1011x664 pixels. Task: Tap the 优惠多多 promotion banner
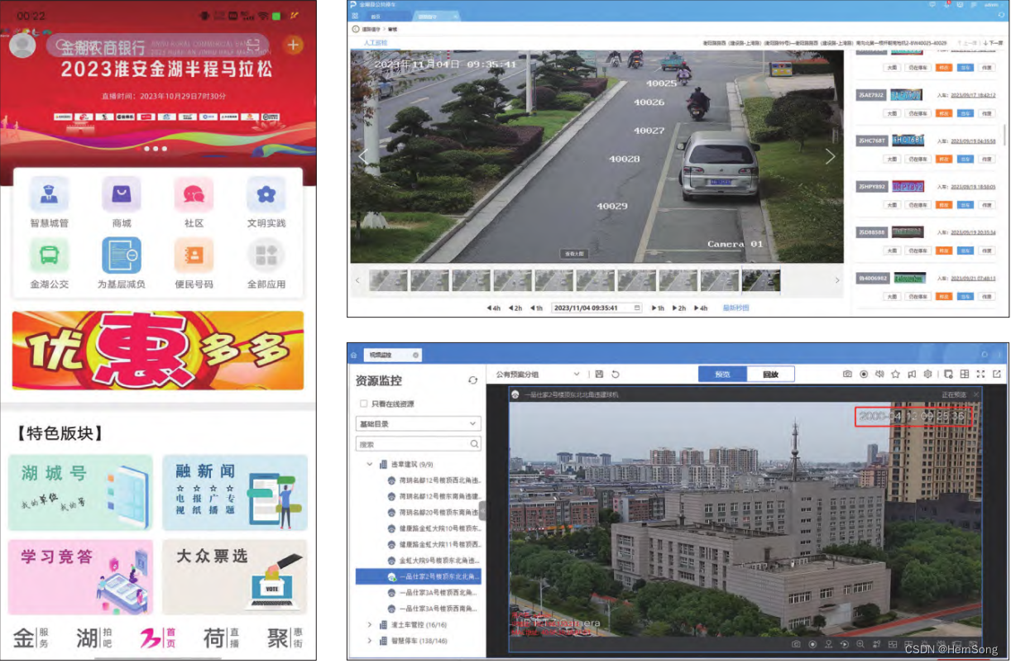pyautogui.click(x=158, y=351)
